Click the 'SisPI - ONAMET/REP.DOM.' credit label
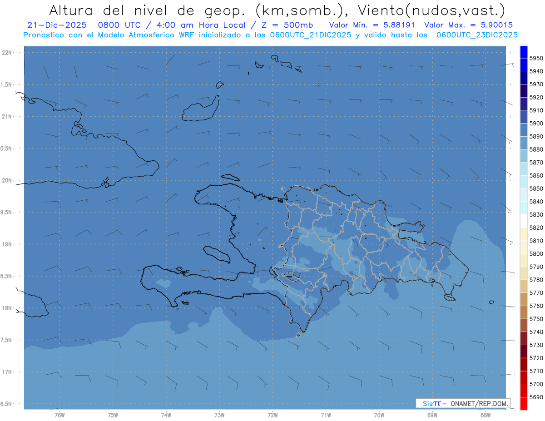This screenshot has width=545, height=421. click(x=463, y=403)
